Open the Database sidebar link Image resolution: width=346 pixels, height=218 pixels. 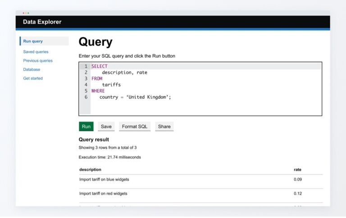32,69
